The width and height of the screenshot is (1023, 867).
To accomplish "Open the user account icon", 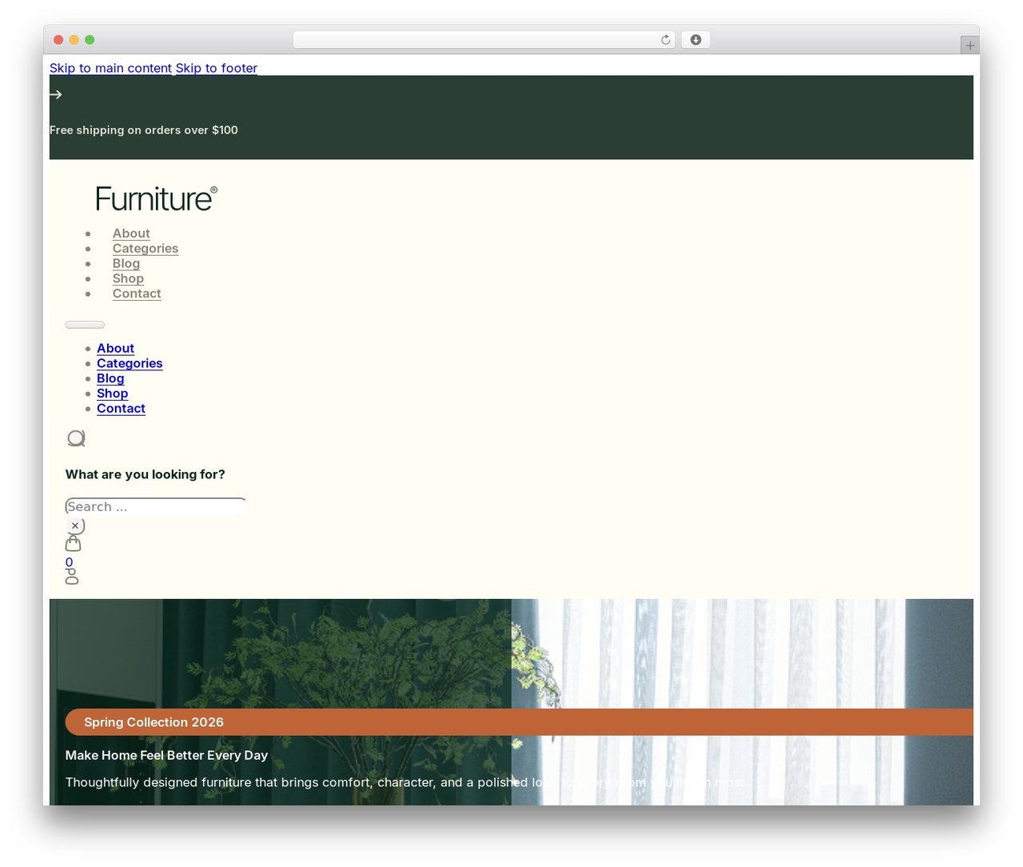I will (x=72, y=577).
